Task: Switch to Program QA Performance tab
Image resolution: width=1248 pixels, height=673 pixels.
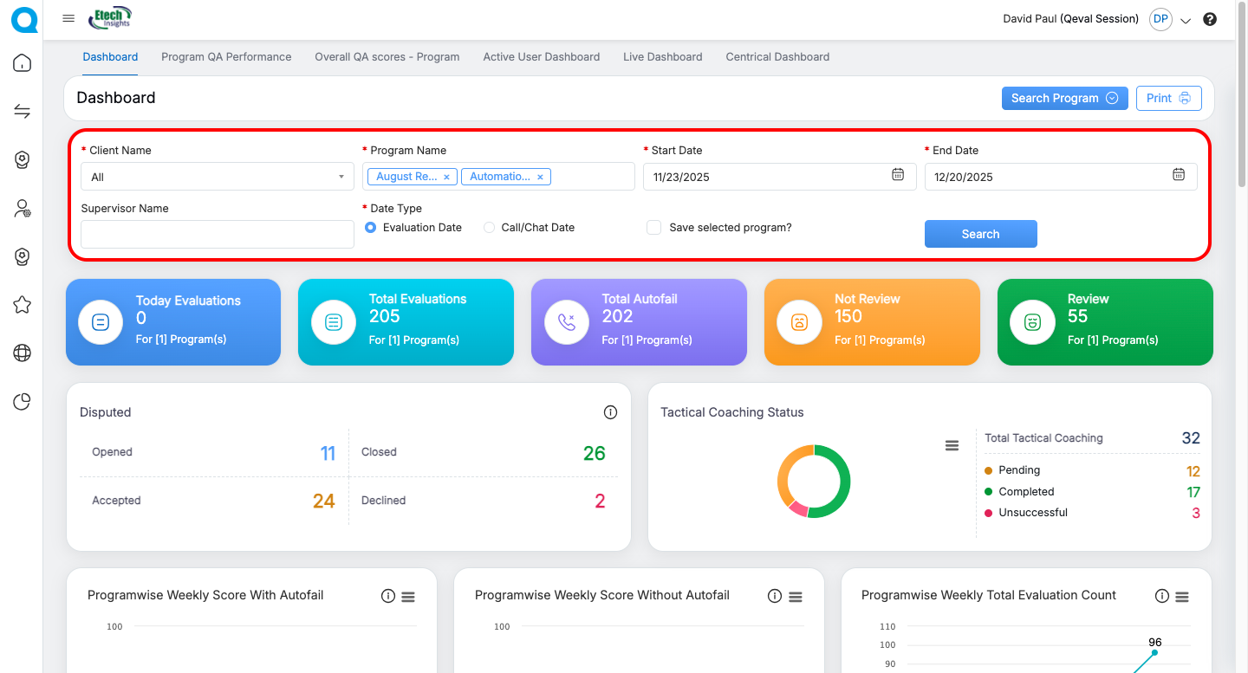Action: click(226, 57)
